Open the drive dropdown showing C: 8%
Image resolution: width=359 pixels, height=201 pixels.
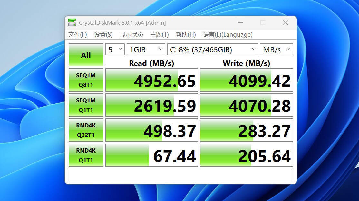click(212, 49)
